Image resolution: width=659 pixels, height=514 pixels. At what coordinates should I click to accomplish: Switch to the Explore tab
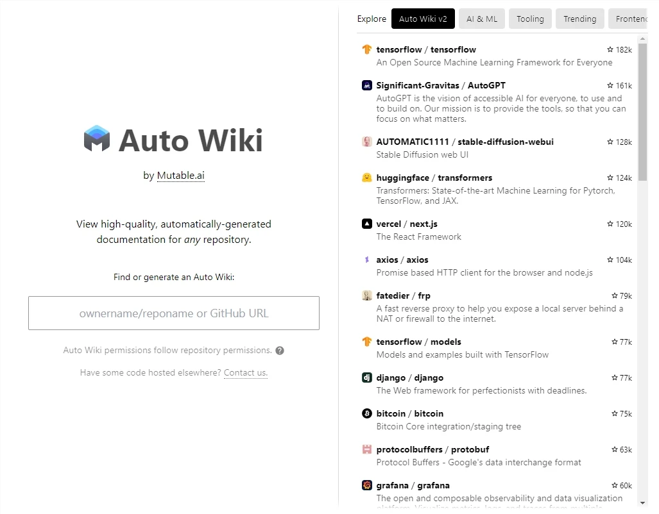click(372, 19)
